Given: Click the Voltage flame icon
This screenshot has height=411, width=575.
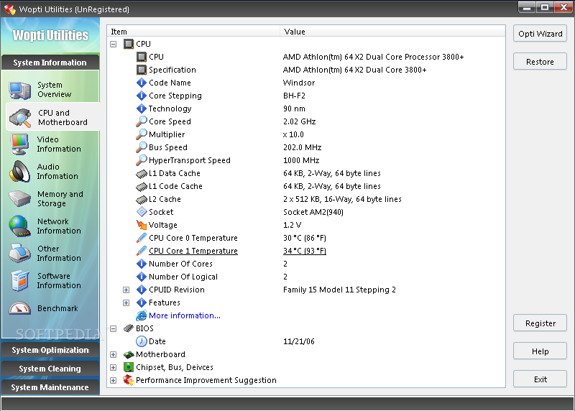Looking at the screenshot, I should (x=141, y=225).
